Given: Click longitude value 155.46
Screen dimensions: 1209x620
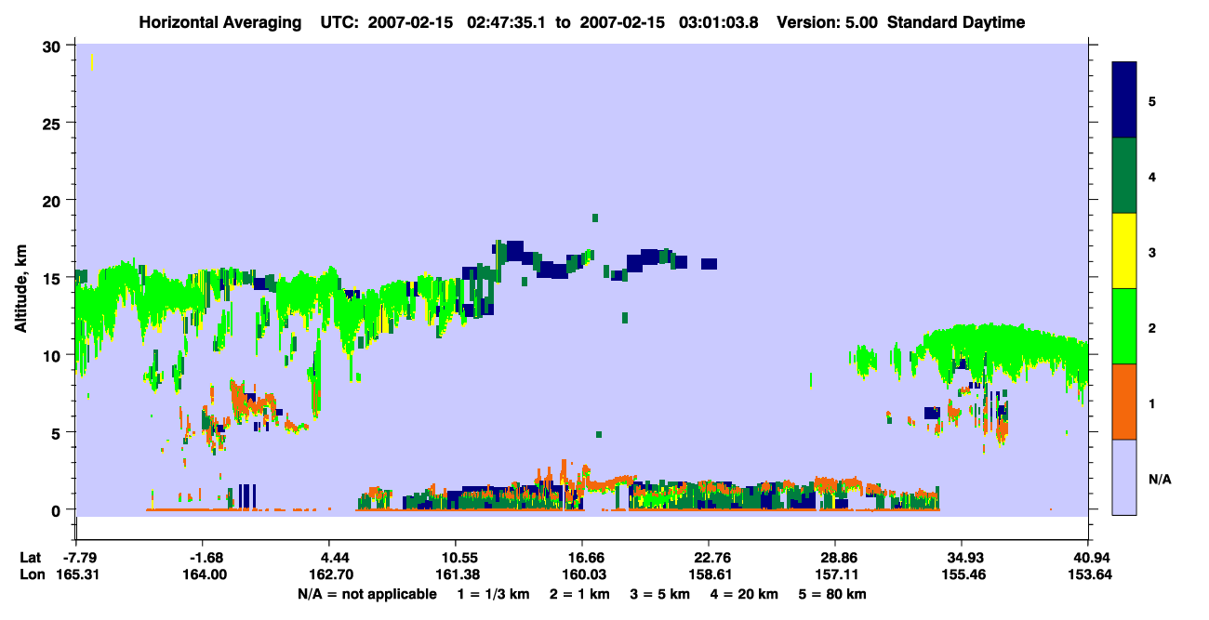Looking at the screenshot, I should (962, 575).
